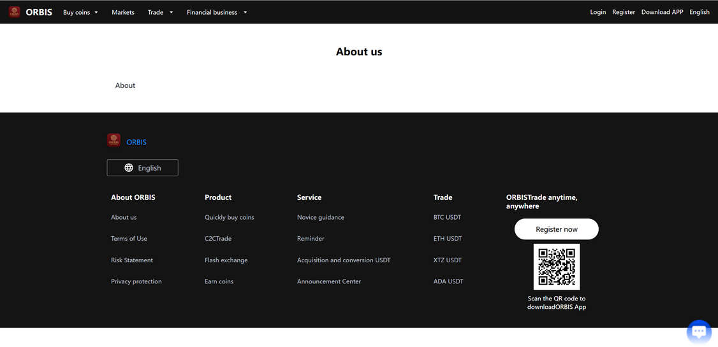Click the Register now button
This screenshot has width=718, height=347.
click(557, 229)
